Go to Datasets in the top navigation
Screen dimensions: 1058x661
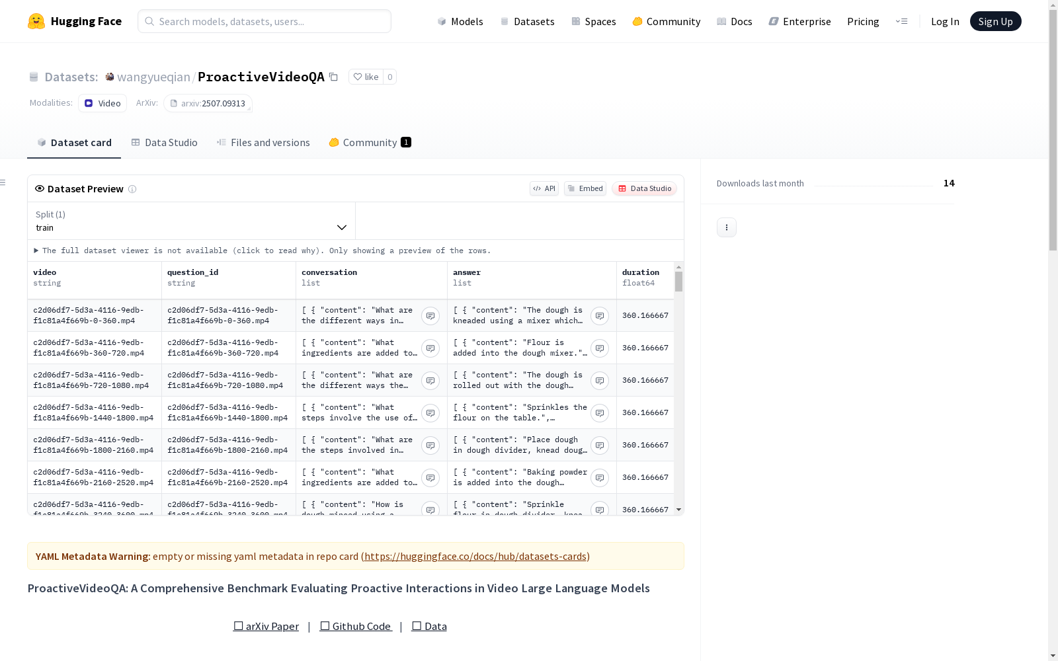click(527, 22)
